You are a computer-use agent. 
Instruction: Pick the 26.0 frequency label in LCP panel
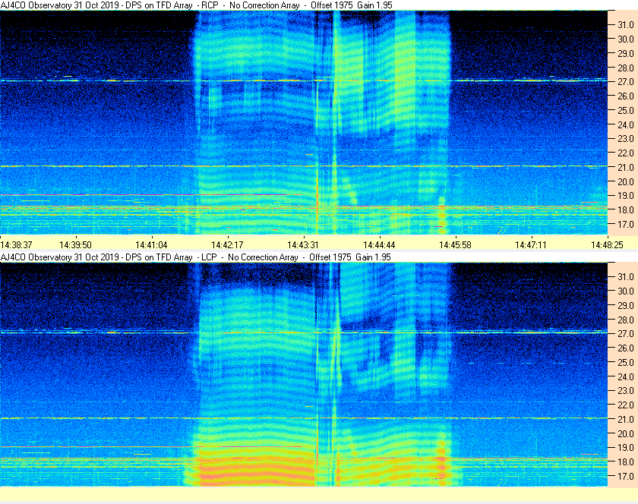click(x=626, y=348)
